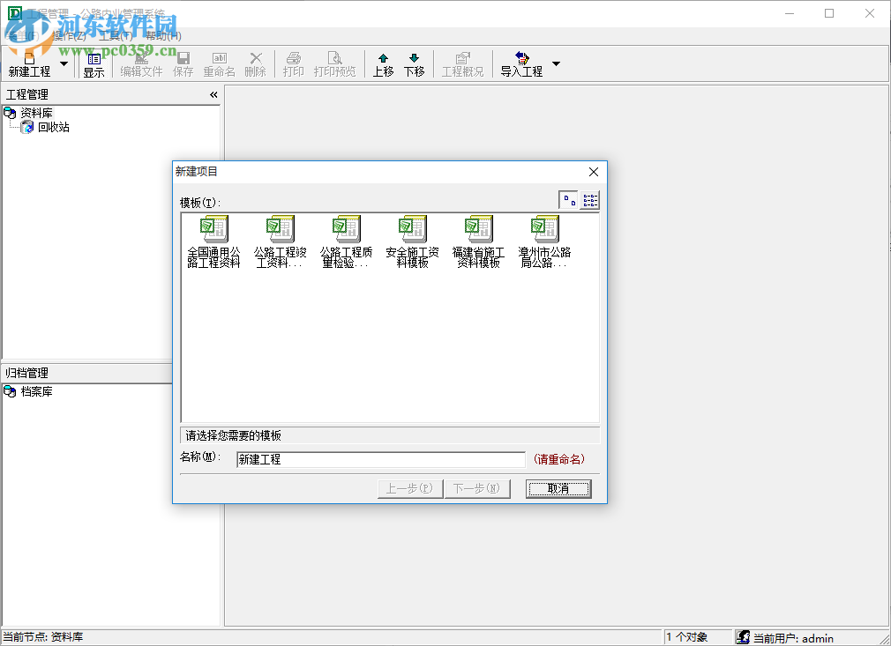Click the 取消 button

(x=558, y=489)
